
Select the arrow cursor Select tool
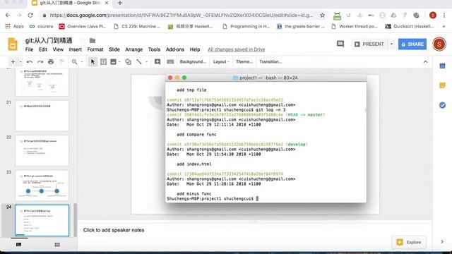(93, 61)
